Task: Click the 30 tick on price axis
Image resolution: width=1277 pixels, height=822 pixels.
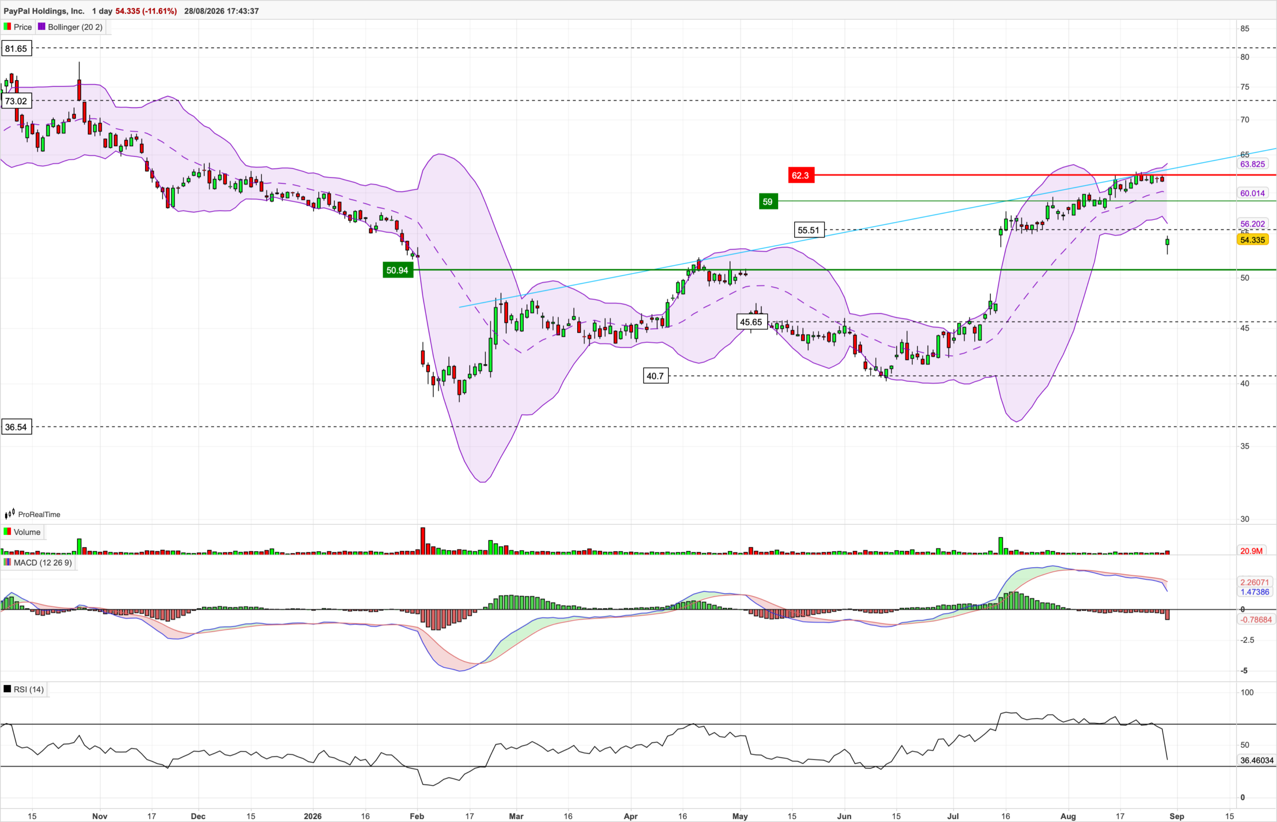Action: [x=1245, y=519]
